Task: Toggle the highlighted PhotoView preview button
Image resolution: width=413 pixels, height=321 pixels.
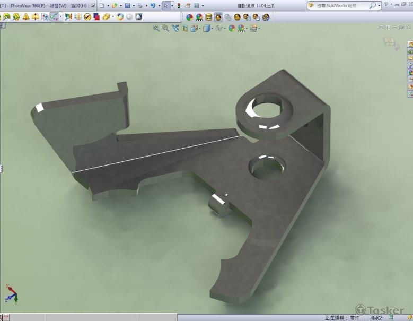Action: point(218,17)
